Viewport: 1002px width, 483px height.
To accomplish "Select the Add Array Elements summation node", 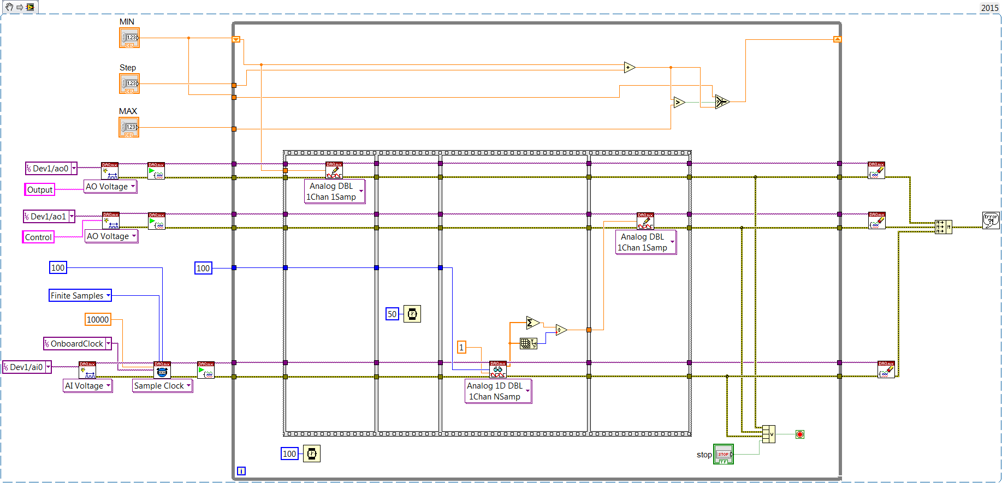I will pos(533,323).
